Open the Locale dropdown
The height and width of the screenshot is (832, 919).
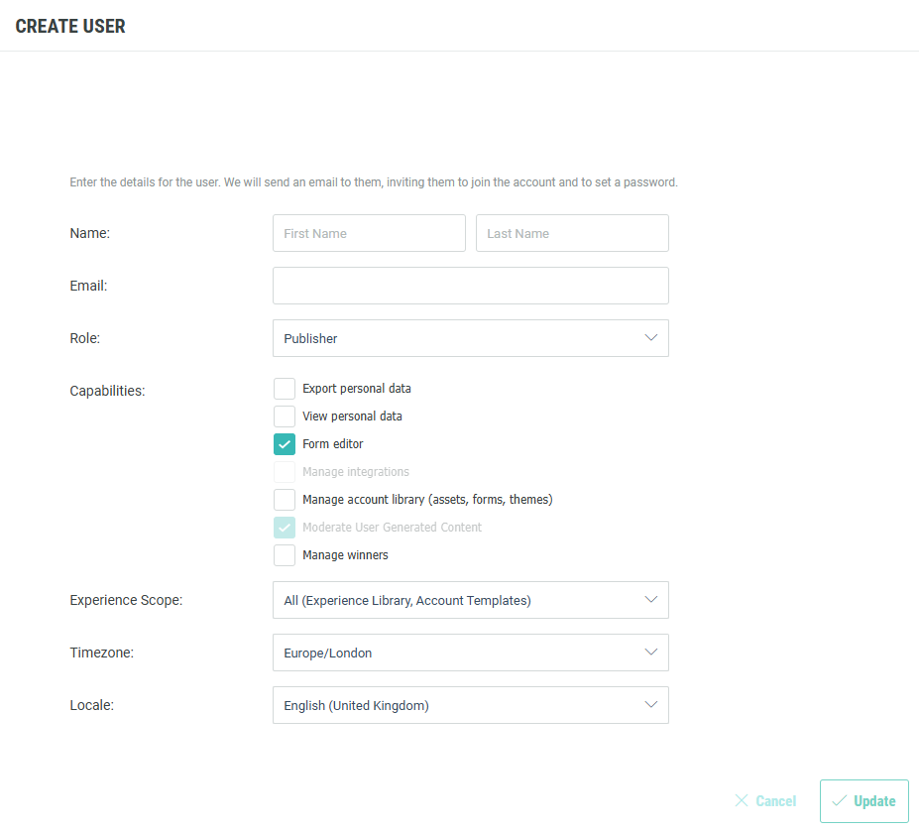[x=456, y=705]
